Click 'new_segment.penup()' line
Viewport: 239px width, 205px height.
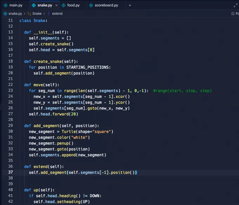coord(51,143)
